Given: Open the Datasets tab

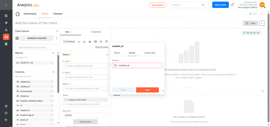Looking at the screenshot, I should tap(58, 14).
